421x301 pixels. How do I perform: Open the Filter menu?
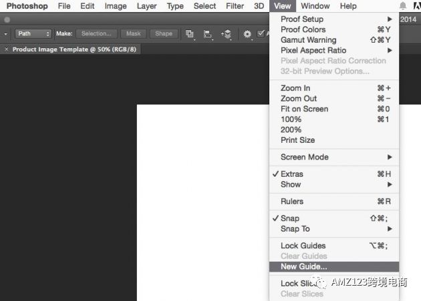click(235, 6)
